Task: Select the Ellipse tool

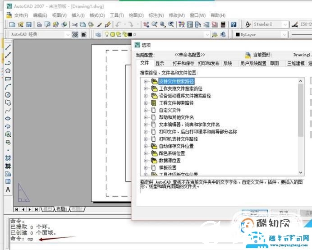Action: [x=8, y=119]
